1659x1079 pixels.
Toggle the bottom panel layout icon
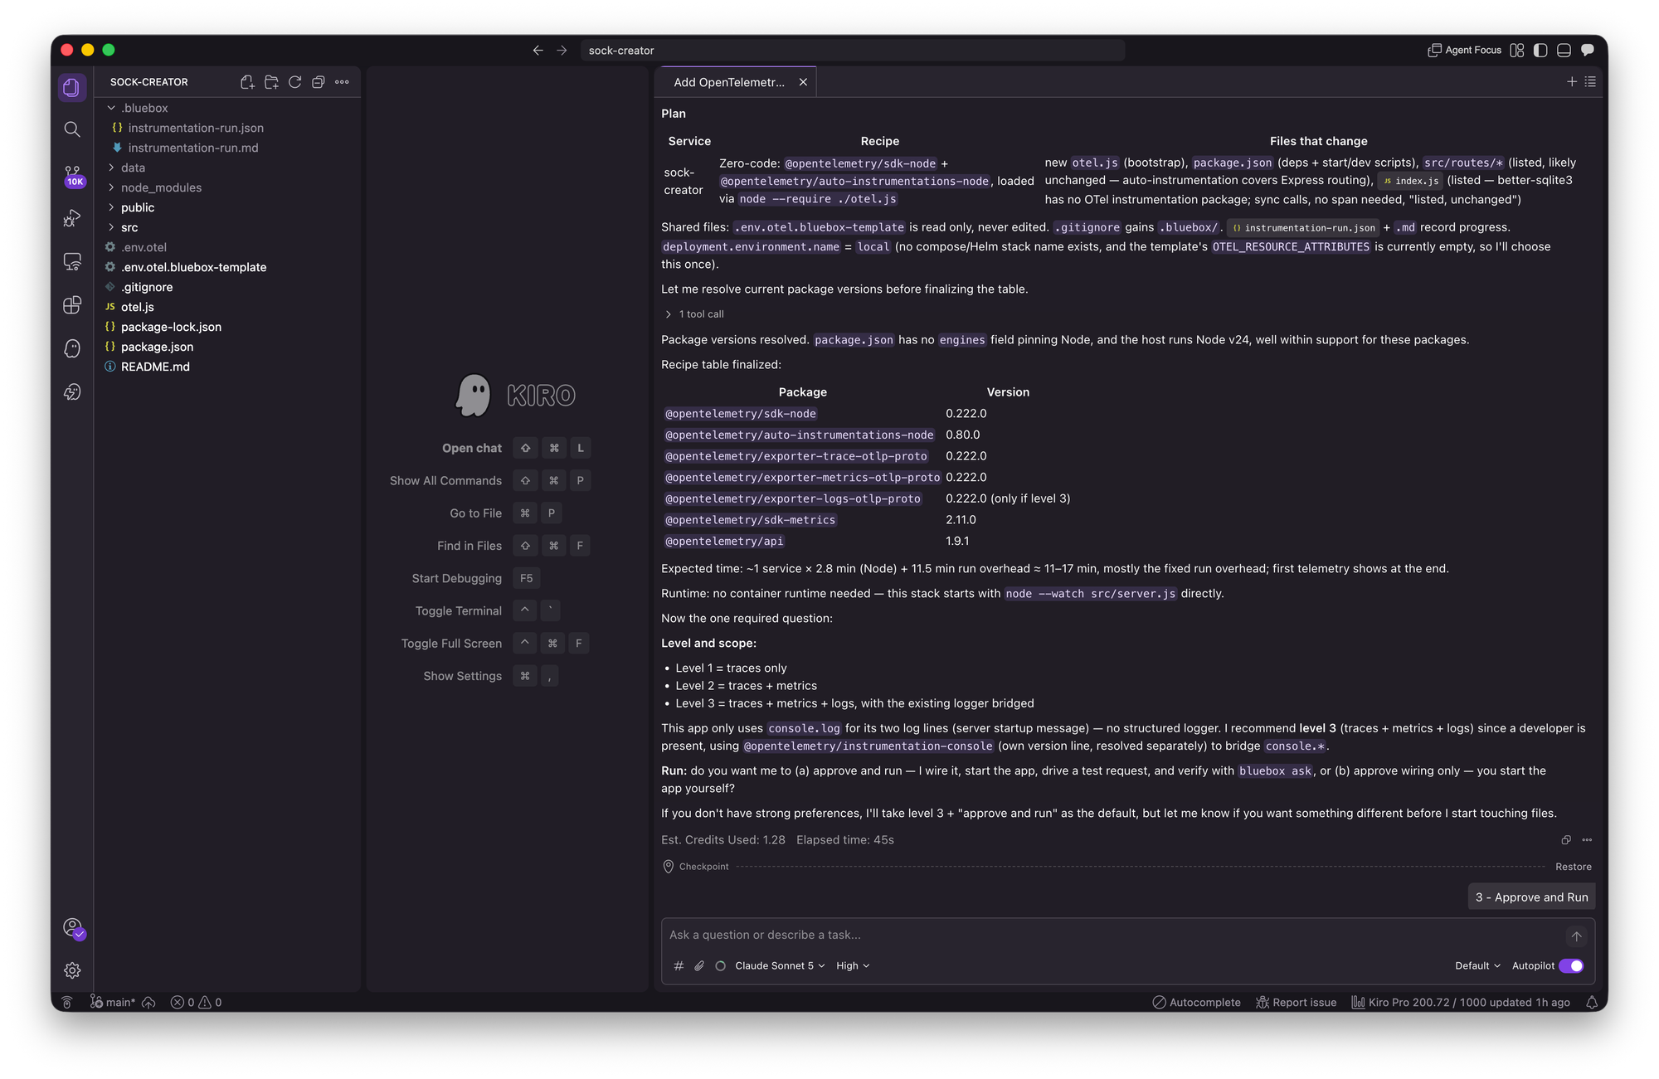click(x=1564, y=51)
